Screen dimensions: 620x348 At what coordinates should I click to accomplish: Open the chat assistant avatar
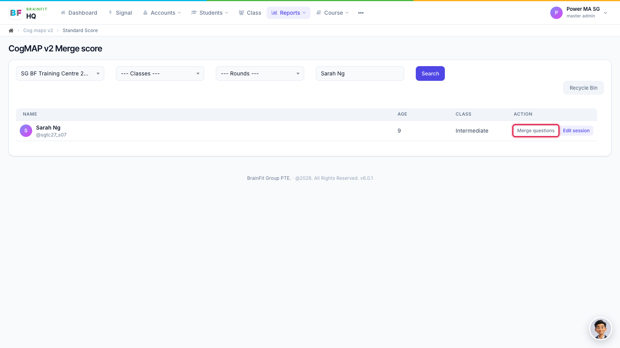click(x=600, y=329)
